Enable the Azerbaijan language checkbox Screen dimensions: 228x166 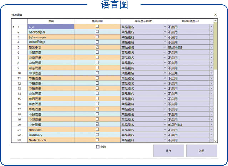click(x=97, y=31)
